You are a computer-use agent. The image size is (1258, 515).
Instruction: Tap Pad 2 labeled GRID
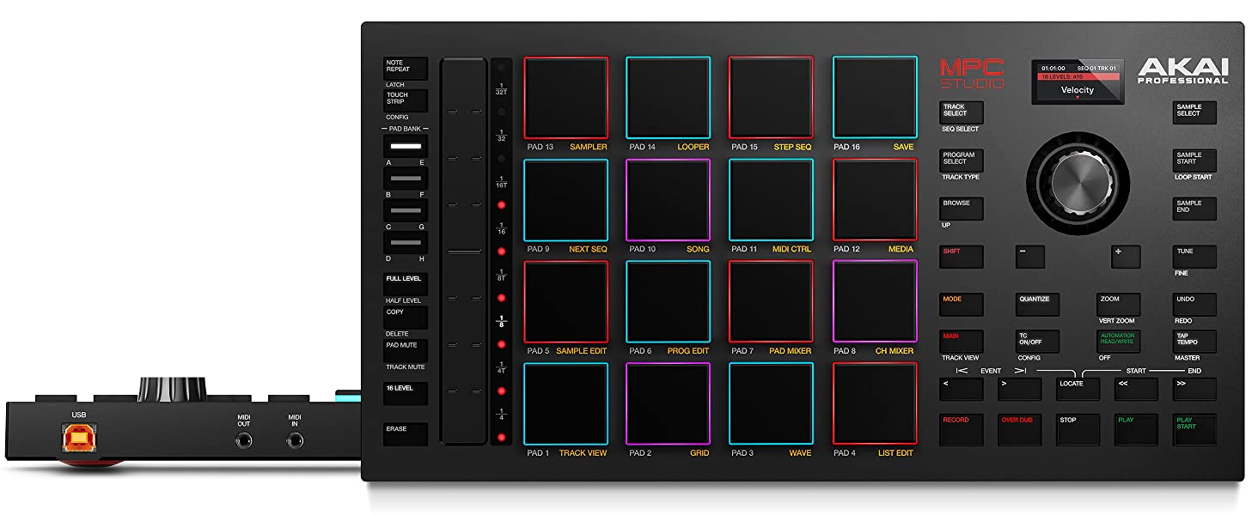(x=668, y=403)
